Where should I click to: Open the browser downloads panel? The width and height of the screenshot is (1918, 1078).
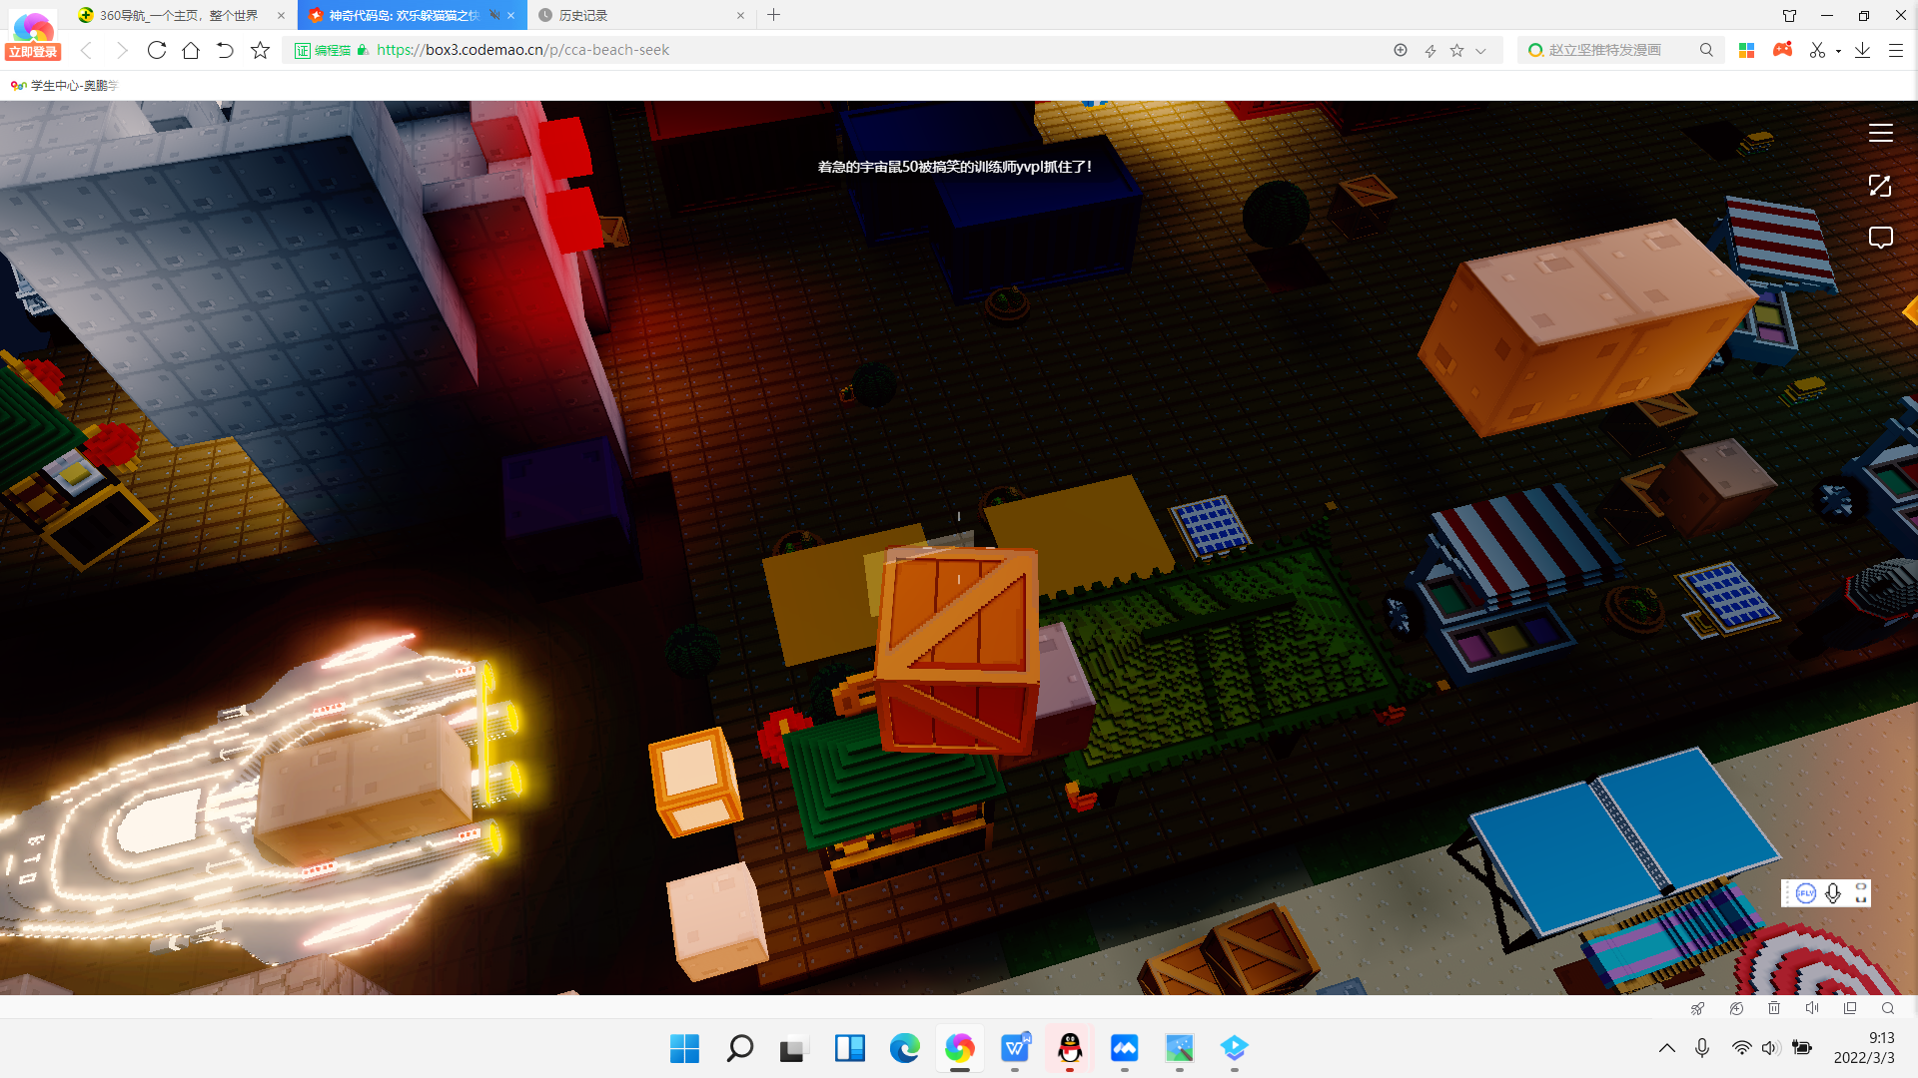pos(1863,50)
